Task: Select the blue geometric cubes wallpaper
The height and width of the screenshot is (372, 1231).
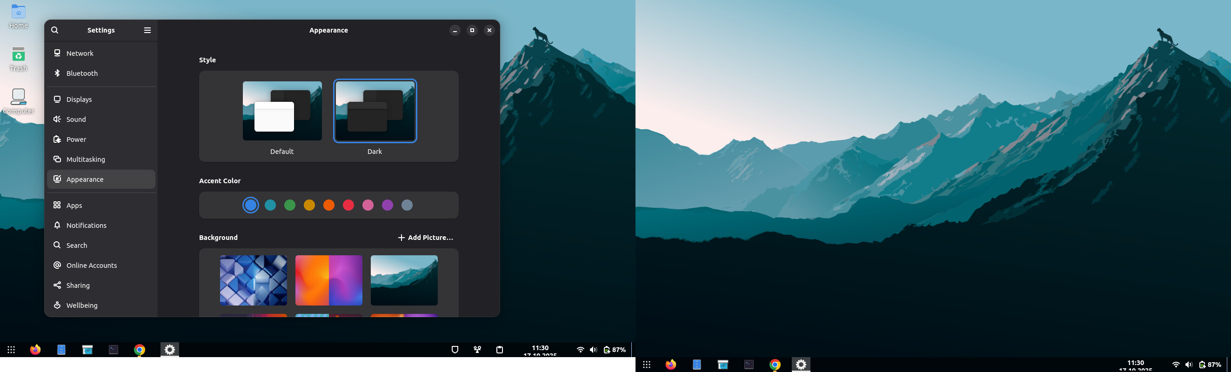Action: (253, 280)
